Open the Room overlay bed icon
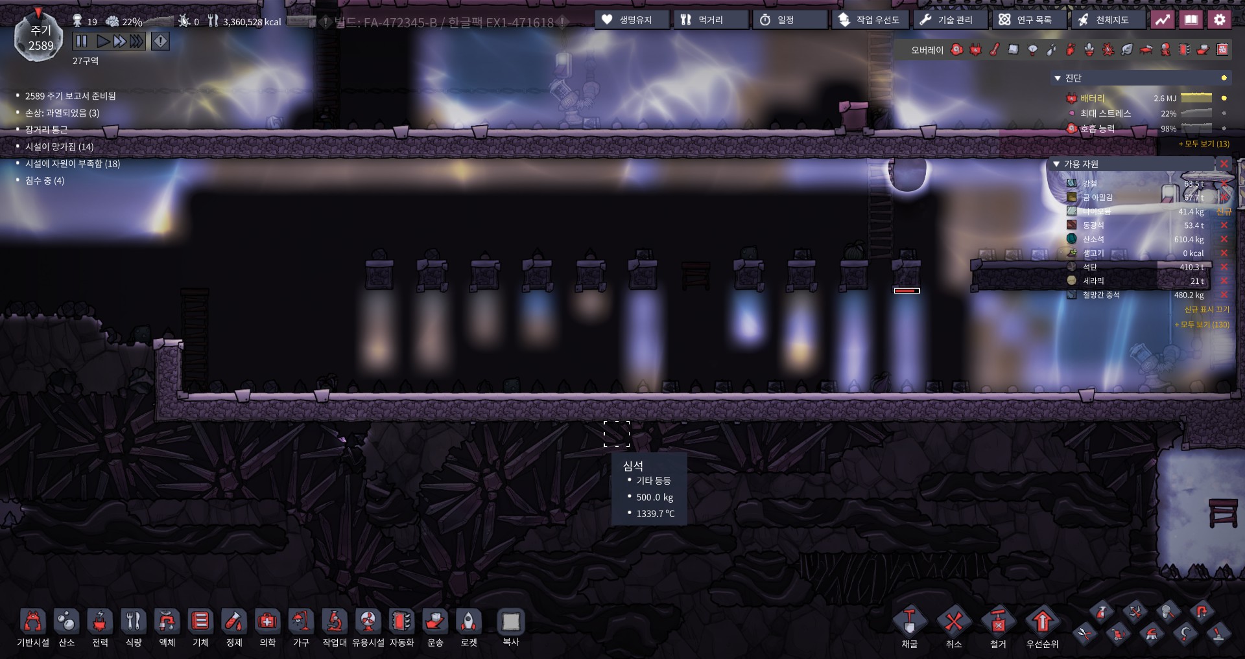 click(1146, 50)
